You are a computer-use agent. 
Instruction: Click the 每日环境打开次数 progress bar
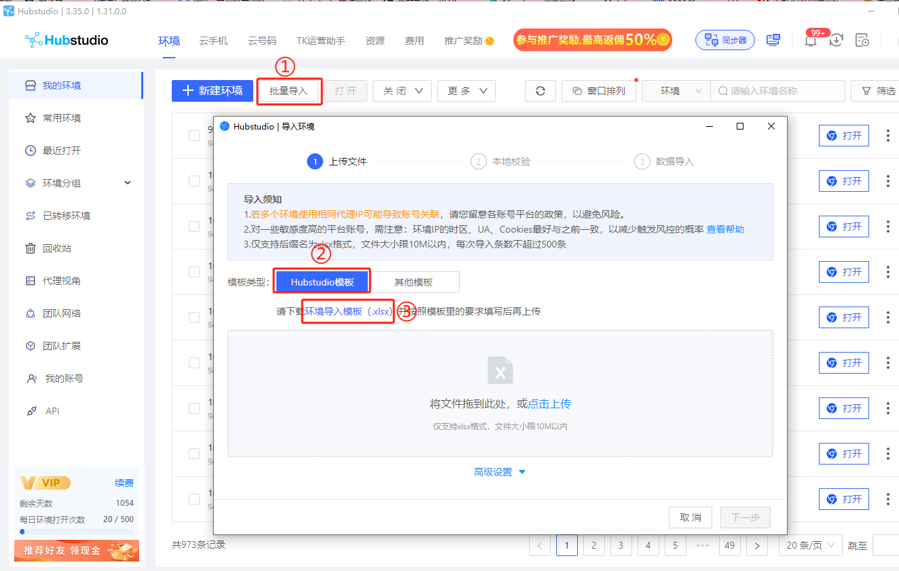point(77,532)
